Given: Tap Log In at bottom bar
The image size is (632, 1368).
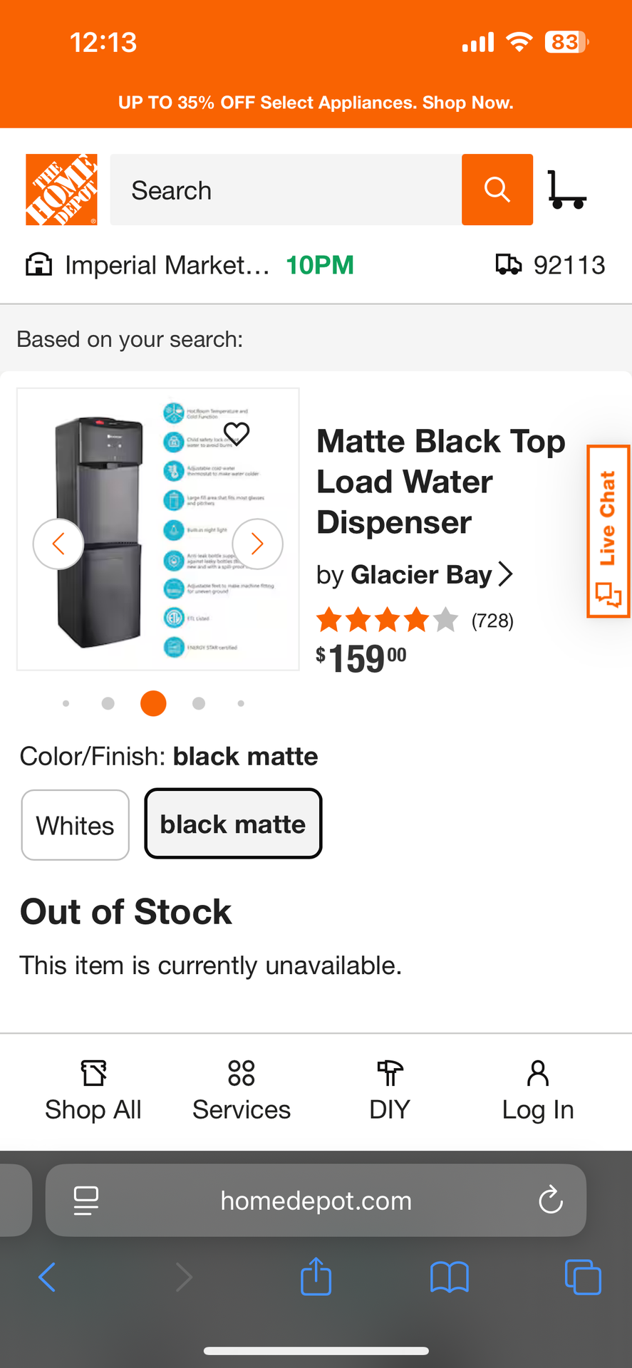Looking at the screenshot, I should (537, 1091).
